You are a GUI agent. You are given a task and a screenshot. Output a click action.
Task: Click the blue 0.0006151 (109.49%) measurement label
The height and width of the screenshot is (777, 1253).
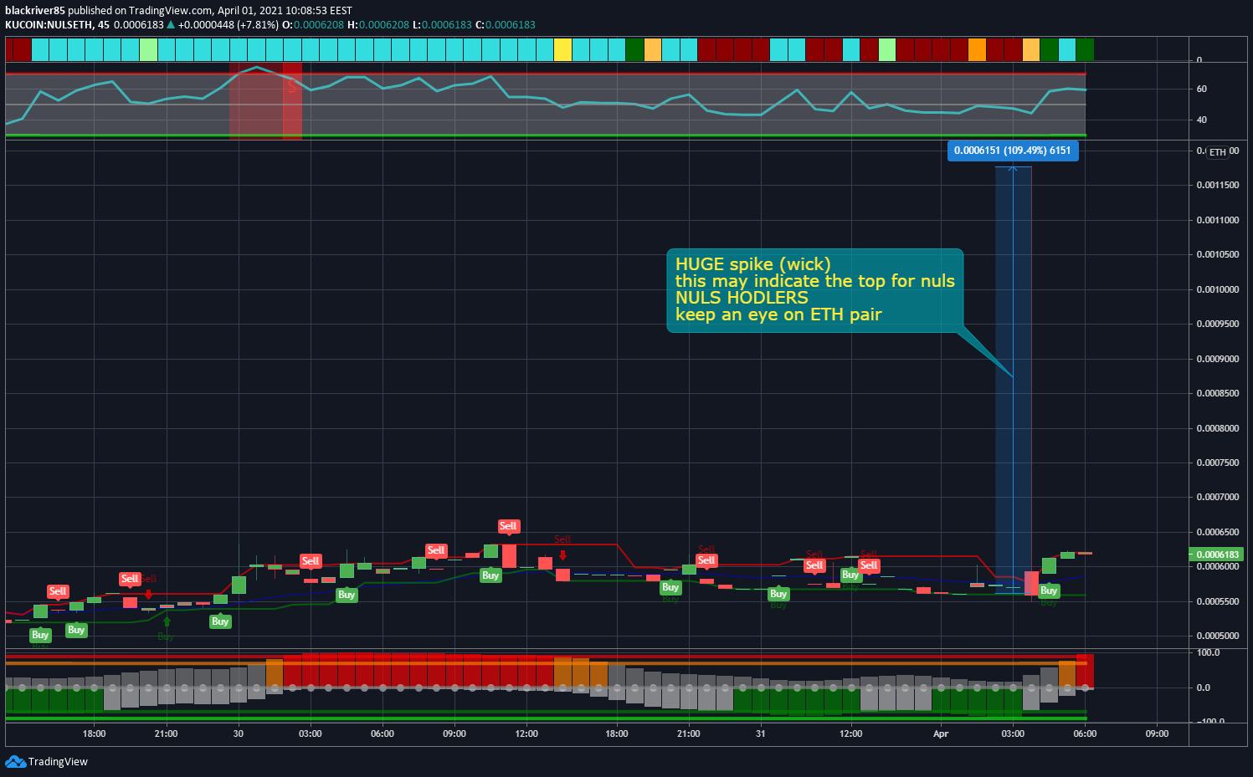point(1012,151)
